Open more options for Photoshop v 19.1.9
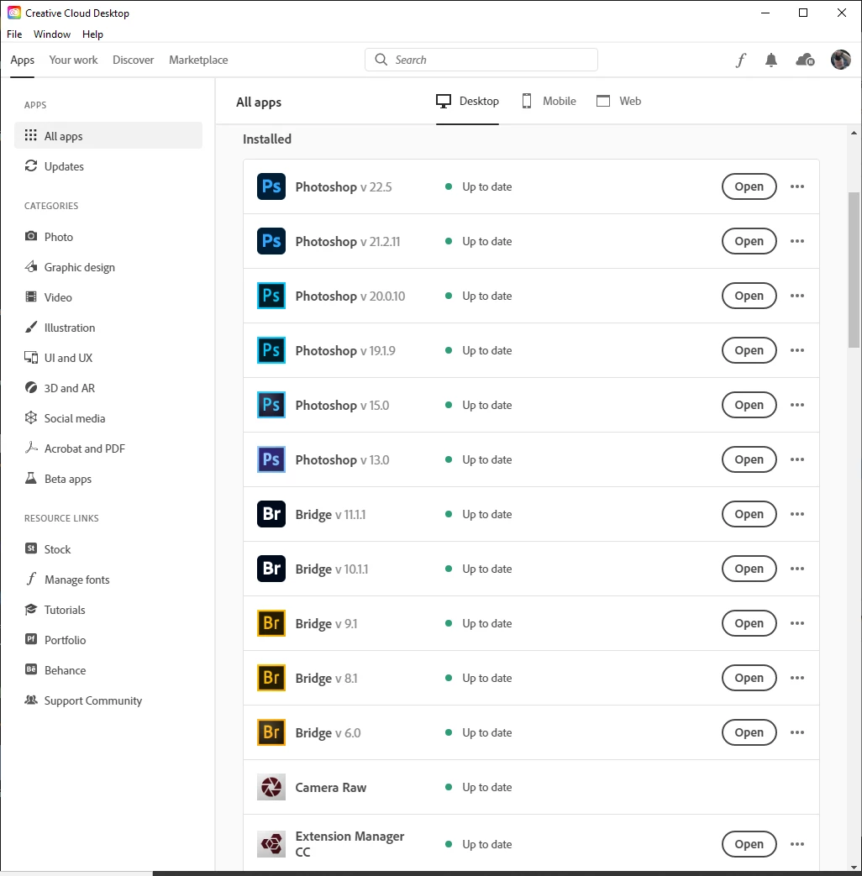 coord(797,350)
